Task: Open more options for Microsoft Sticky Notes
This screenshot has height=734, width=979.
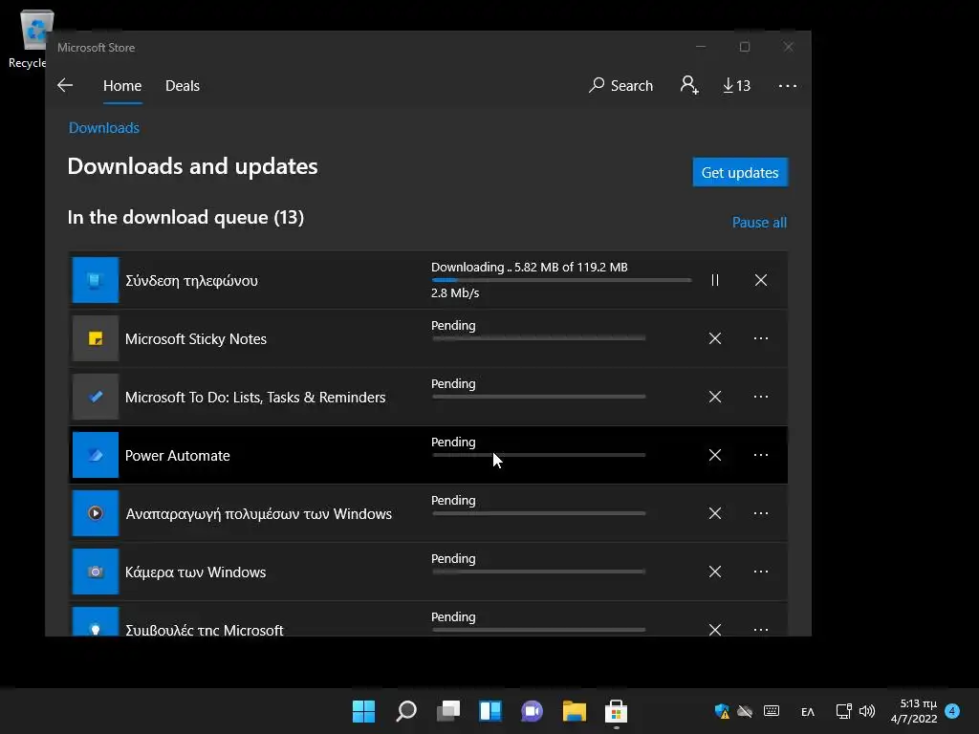Action: (x=760, y=338)
